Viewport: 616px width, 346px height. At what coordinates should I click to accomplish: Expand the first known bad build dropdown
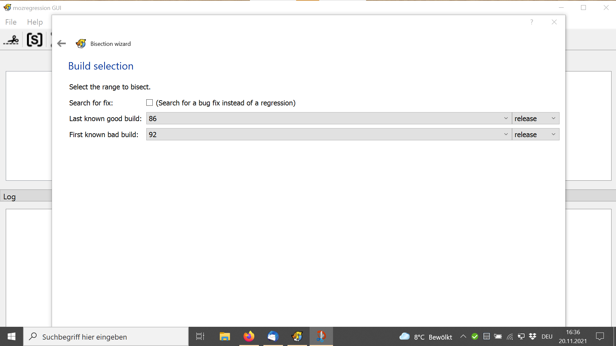(x=506, y=135)
